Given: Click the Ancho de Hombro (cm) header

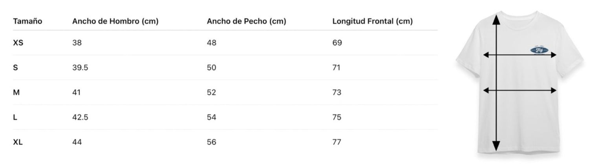Looking at the screenshot, I should (115, 22).
